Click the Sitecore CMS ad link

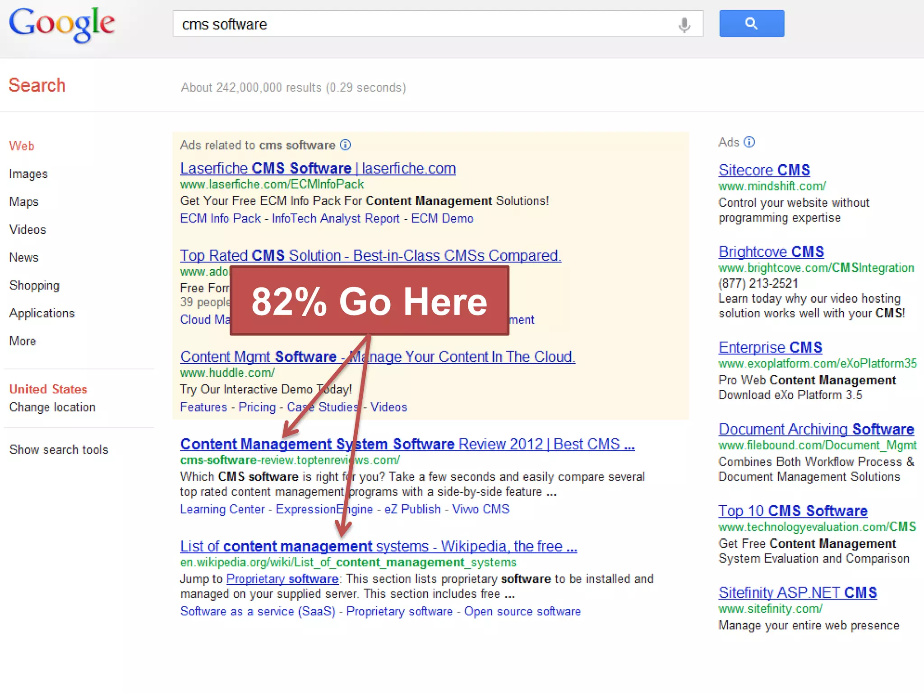tap(764, 170)
